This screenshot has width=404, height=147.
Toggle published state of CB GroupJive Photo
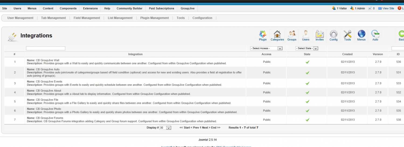click(x=307, y=111)
